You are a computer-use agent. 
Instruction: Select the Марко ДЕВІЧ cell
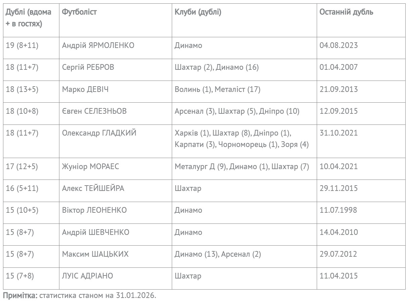pyautogui.click(x=85, y=89)
